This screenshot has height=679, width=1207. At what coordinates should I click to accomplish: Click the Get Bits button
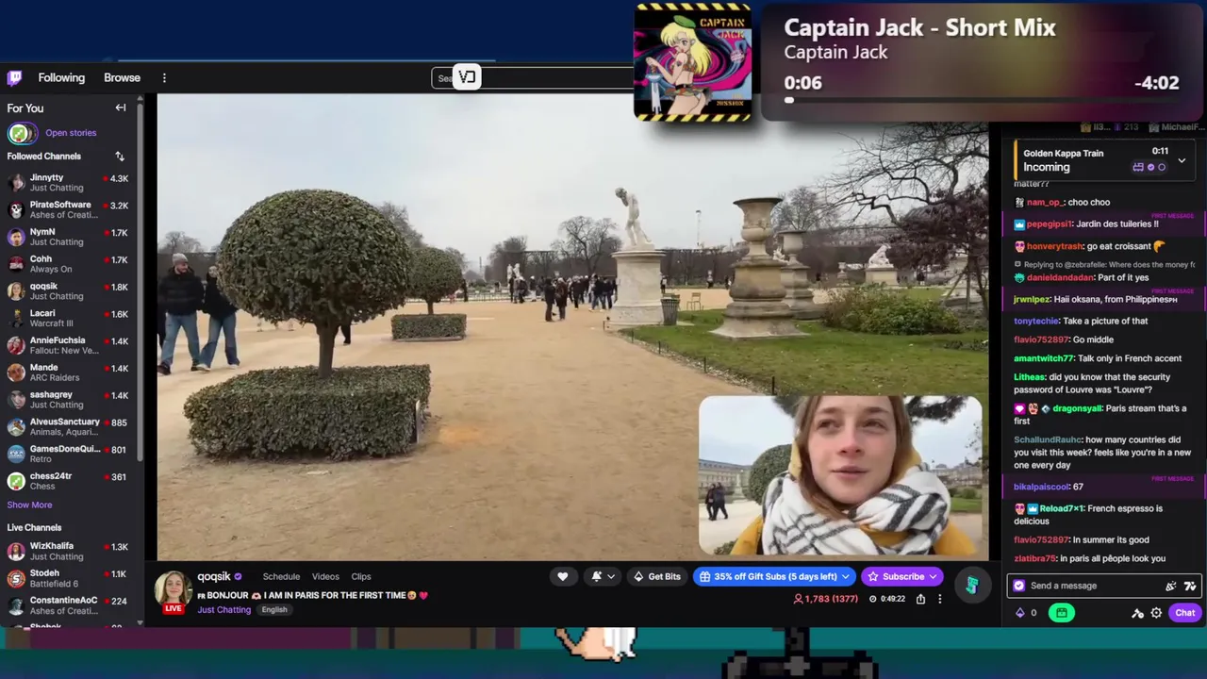pos(656,576)
